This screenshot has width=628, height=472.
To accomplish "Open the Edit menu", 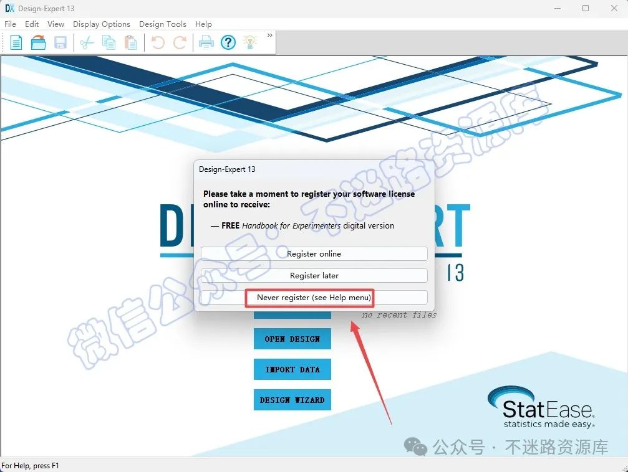I will pos(32,24).
